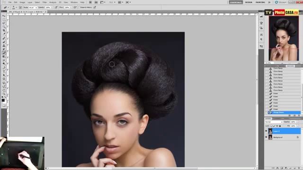This screenshot has width=303, height=170.
Task: Show more workspaces with double arrow
Action: (269, 2)
